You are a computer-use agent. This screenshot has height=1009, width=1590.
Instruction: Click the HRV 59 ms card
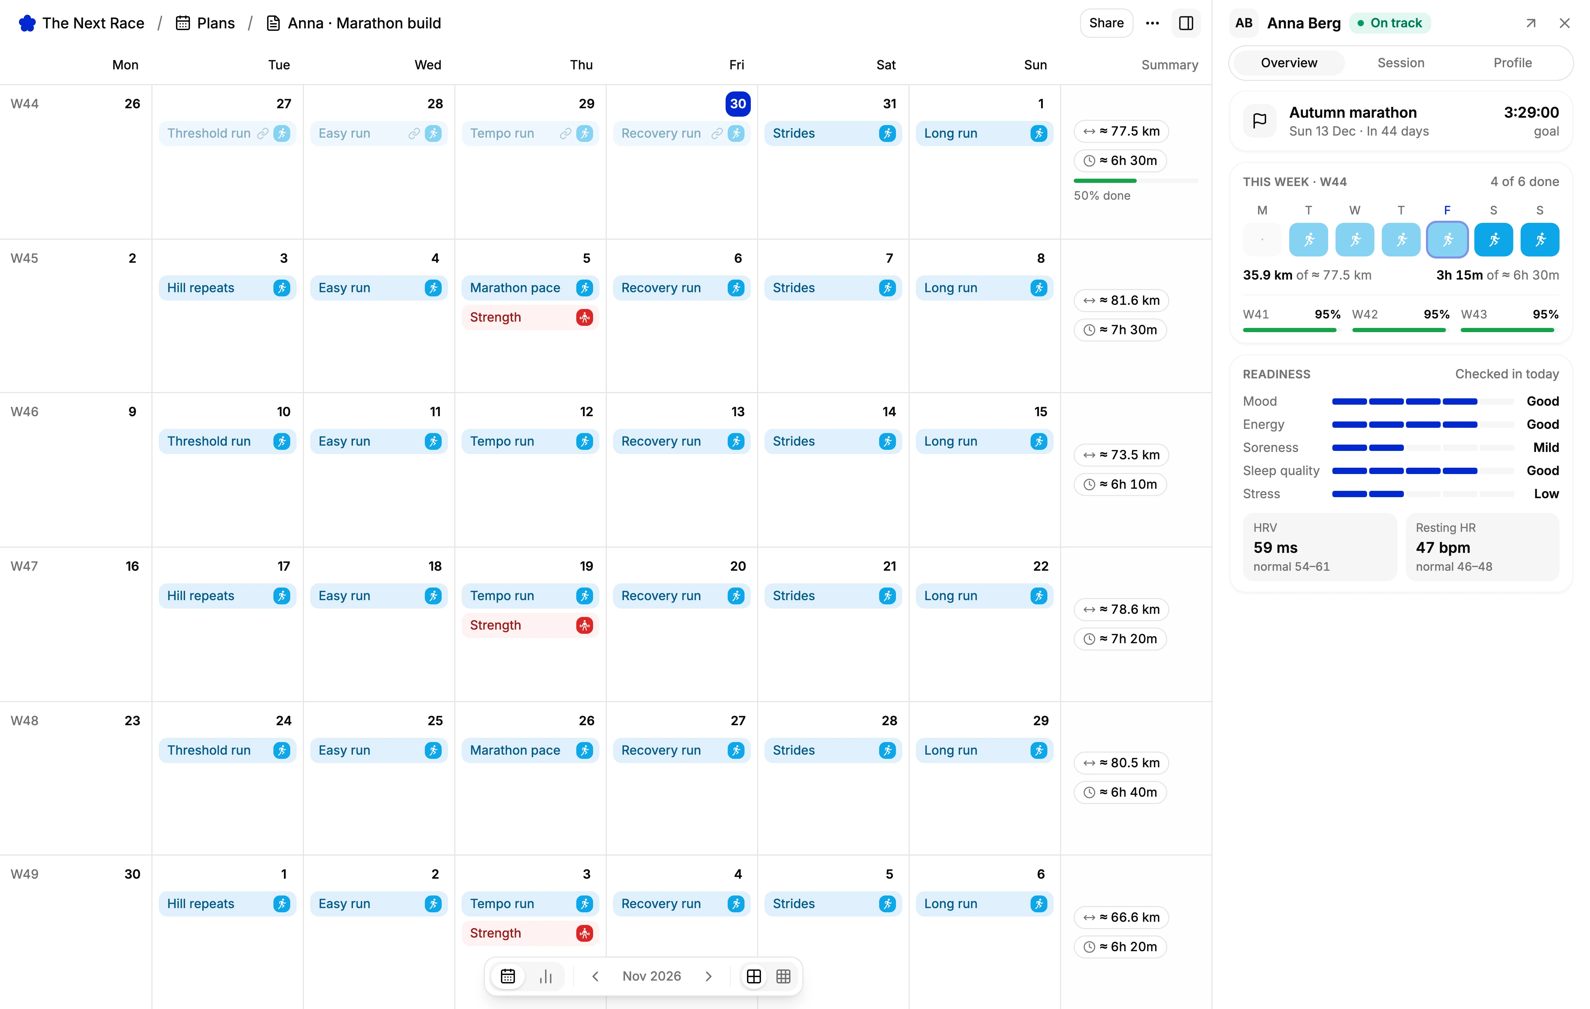tap(1319, 547)
